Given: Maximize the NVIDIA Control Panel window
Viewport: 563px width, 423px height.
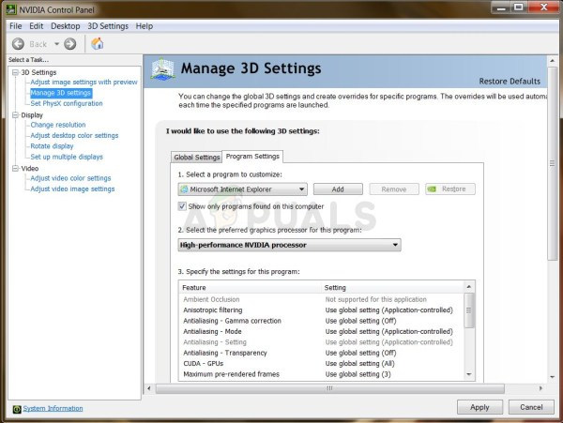Looking at the screenshot, I should pyautogui.click(x=519, y=8).
